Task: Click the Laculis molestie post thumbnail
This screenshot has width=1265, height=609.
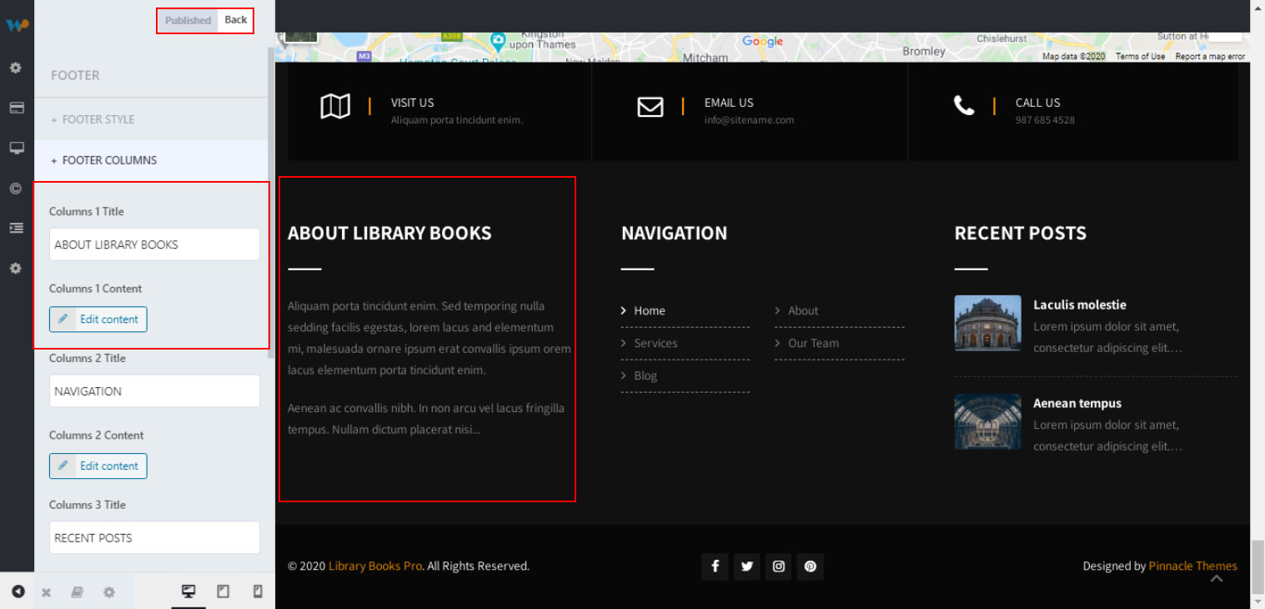Action: point(987,323)
